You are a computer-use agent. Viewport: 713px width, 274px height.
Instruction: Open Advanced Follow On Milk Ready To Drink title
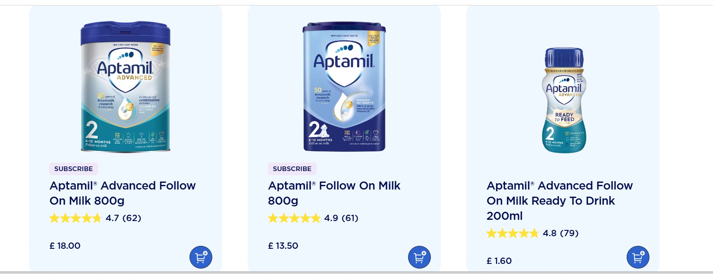[x=560, y=201]
